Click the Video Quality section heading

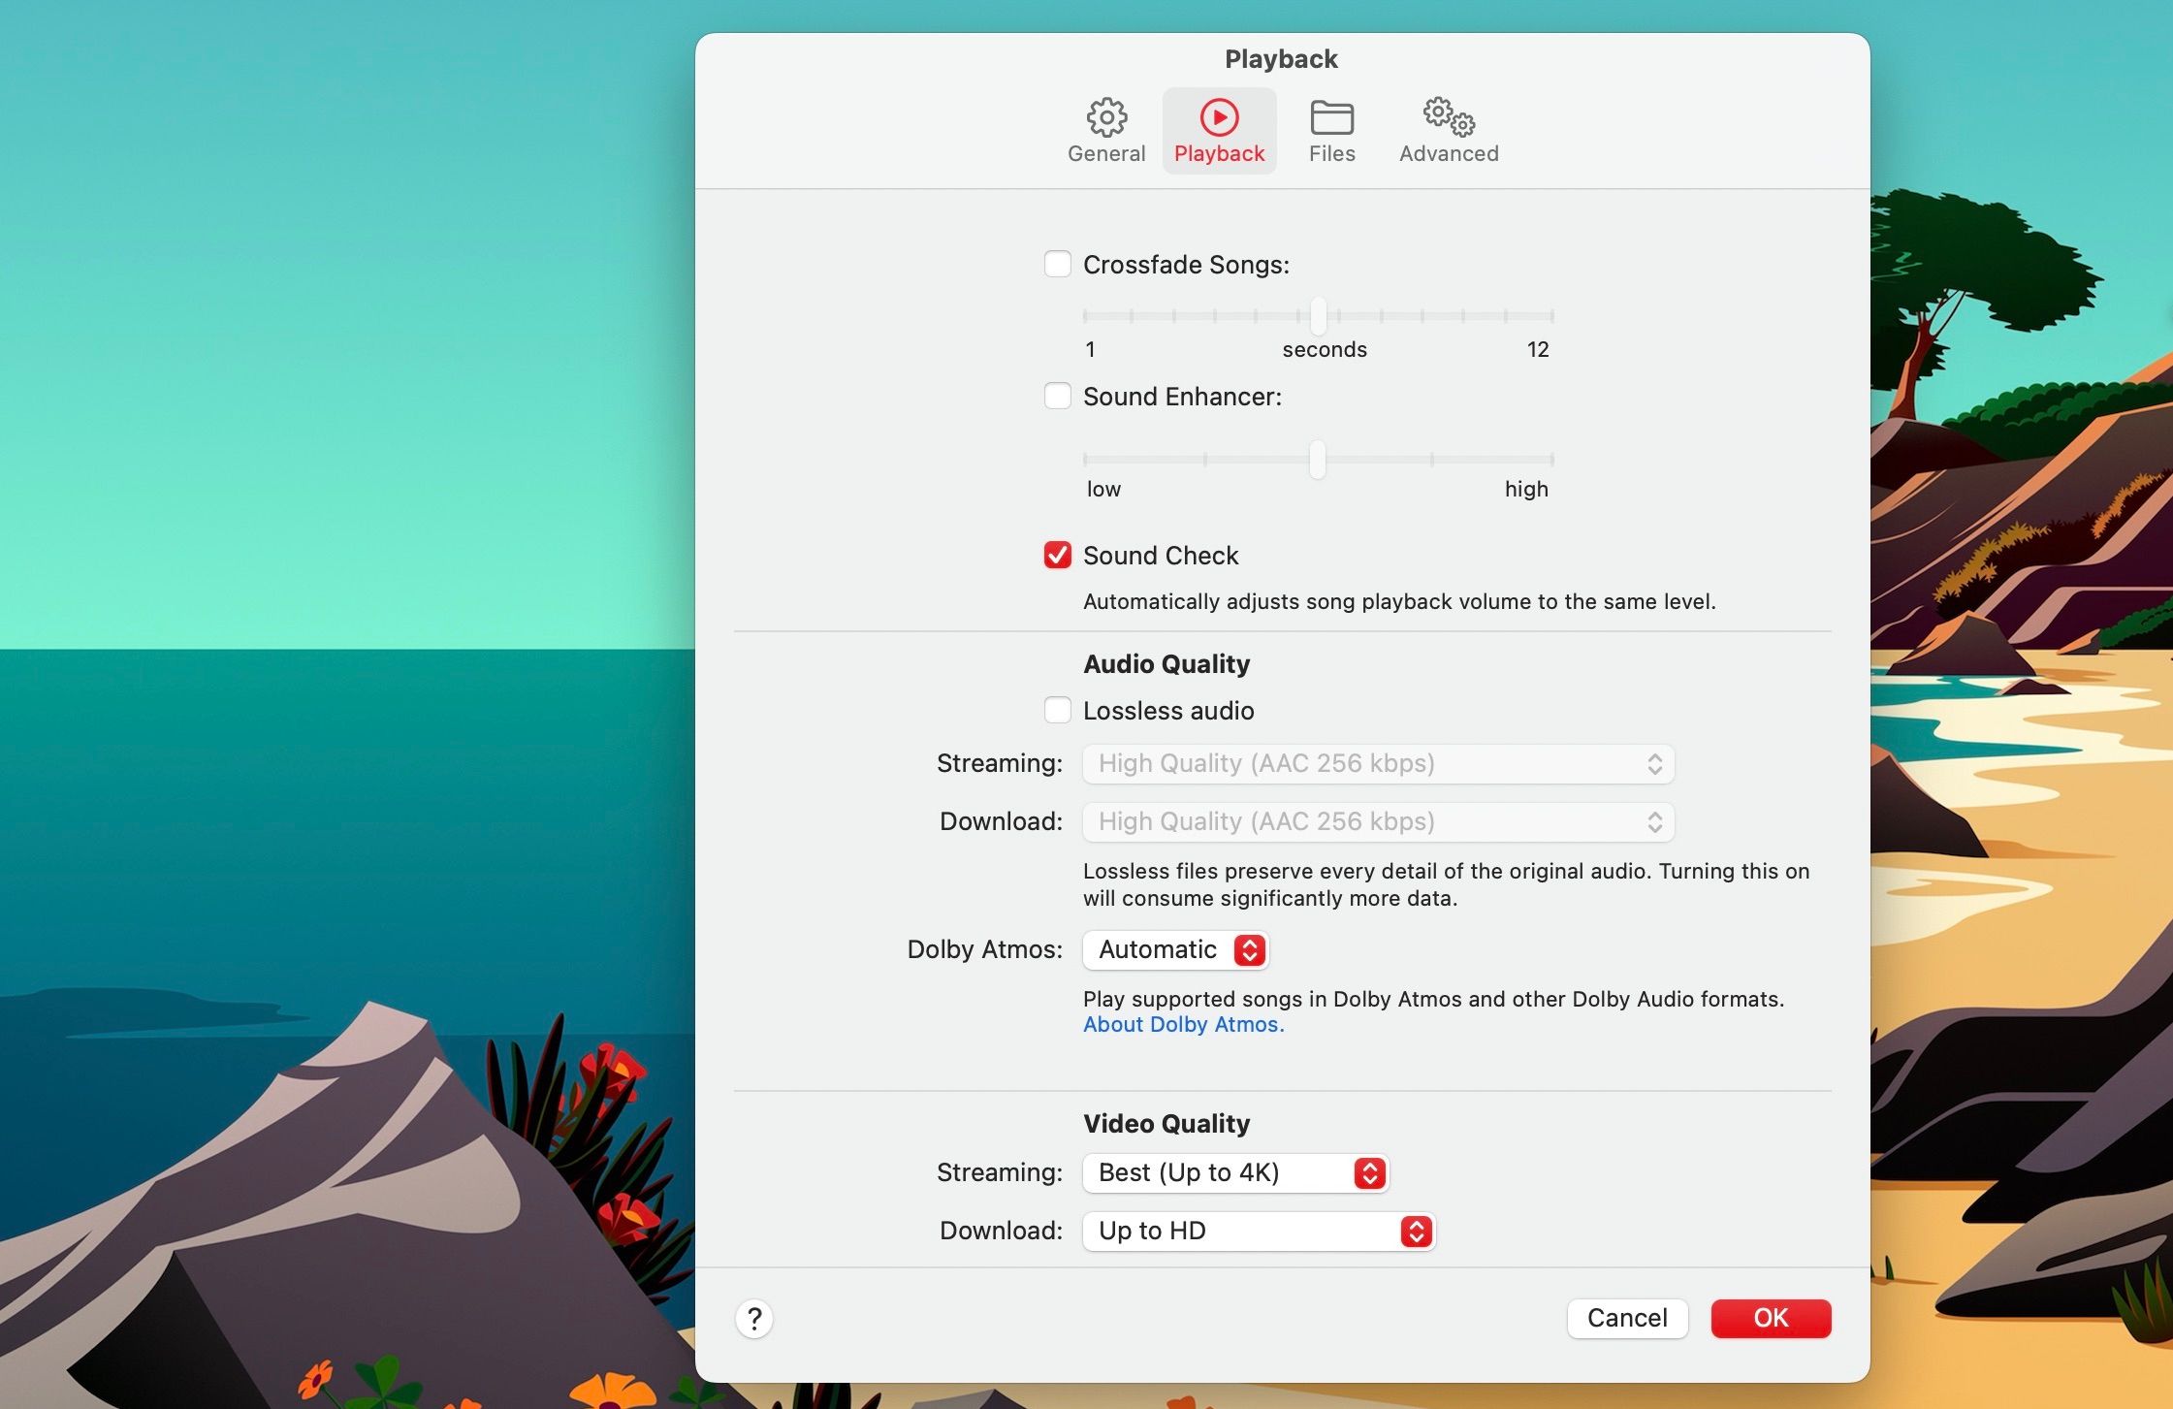point(1166,1124)
